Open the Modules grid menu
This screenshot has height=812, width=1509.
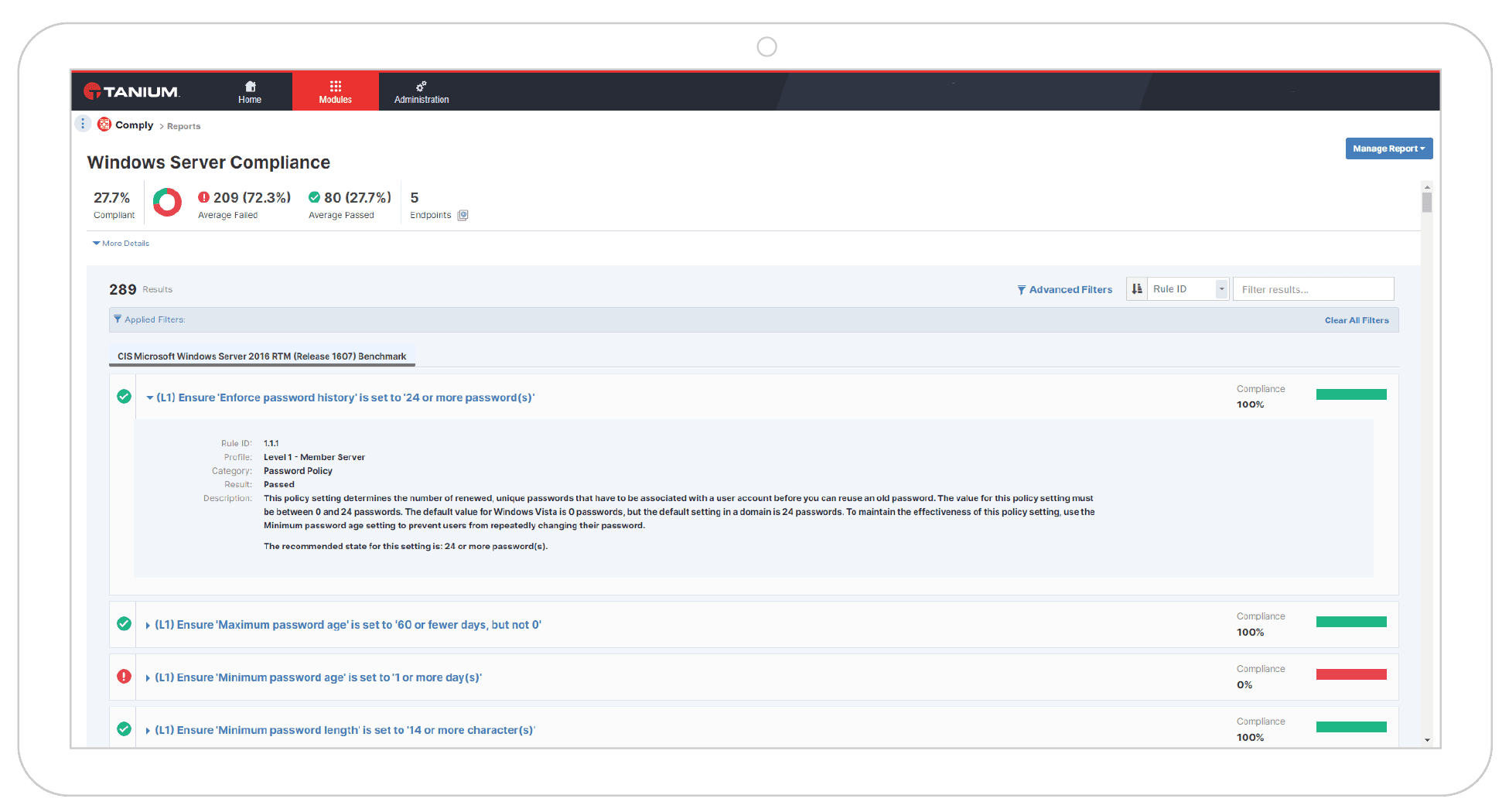pos(335,91)
